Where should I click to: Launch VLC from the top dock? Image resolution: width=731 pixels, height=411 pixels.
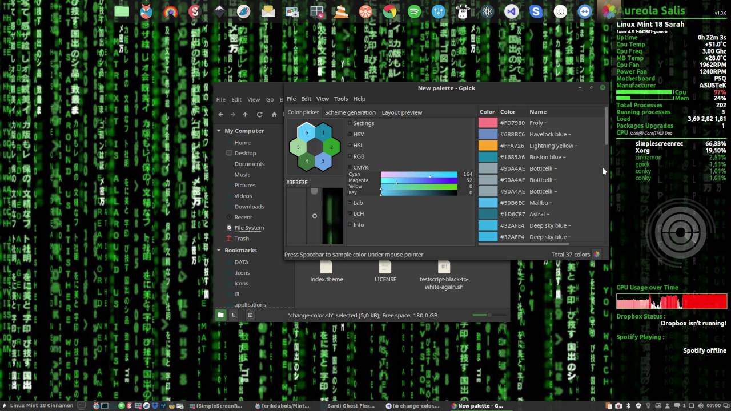[x=342, y=11]
